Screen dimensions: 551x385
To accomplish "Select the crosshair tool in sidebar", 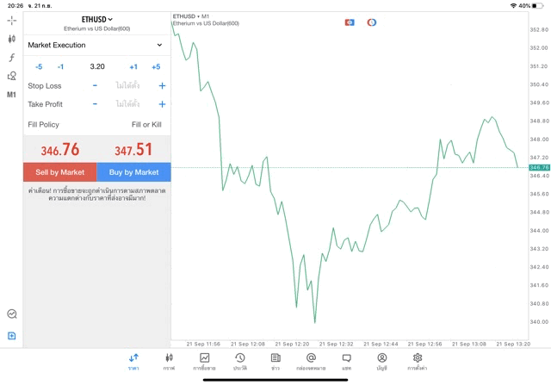I will (x=12, y=20).
